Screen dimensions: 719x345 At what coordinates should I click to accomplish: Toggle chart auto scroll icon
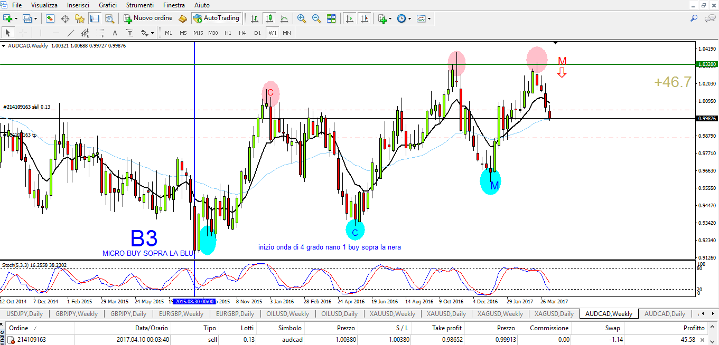pyautogui.click(x=349, y=18)
